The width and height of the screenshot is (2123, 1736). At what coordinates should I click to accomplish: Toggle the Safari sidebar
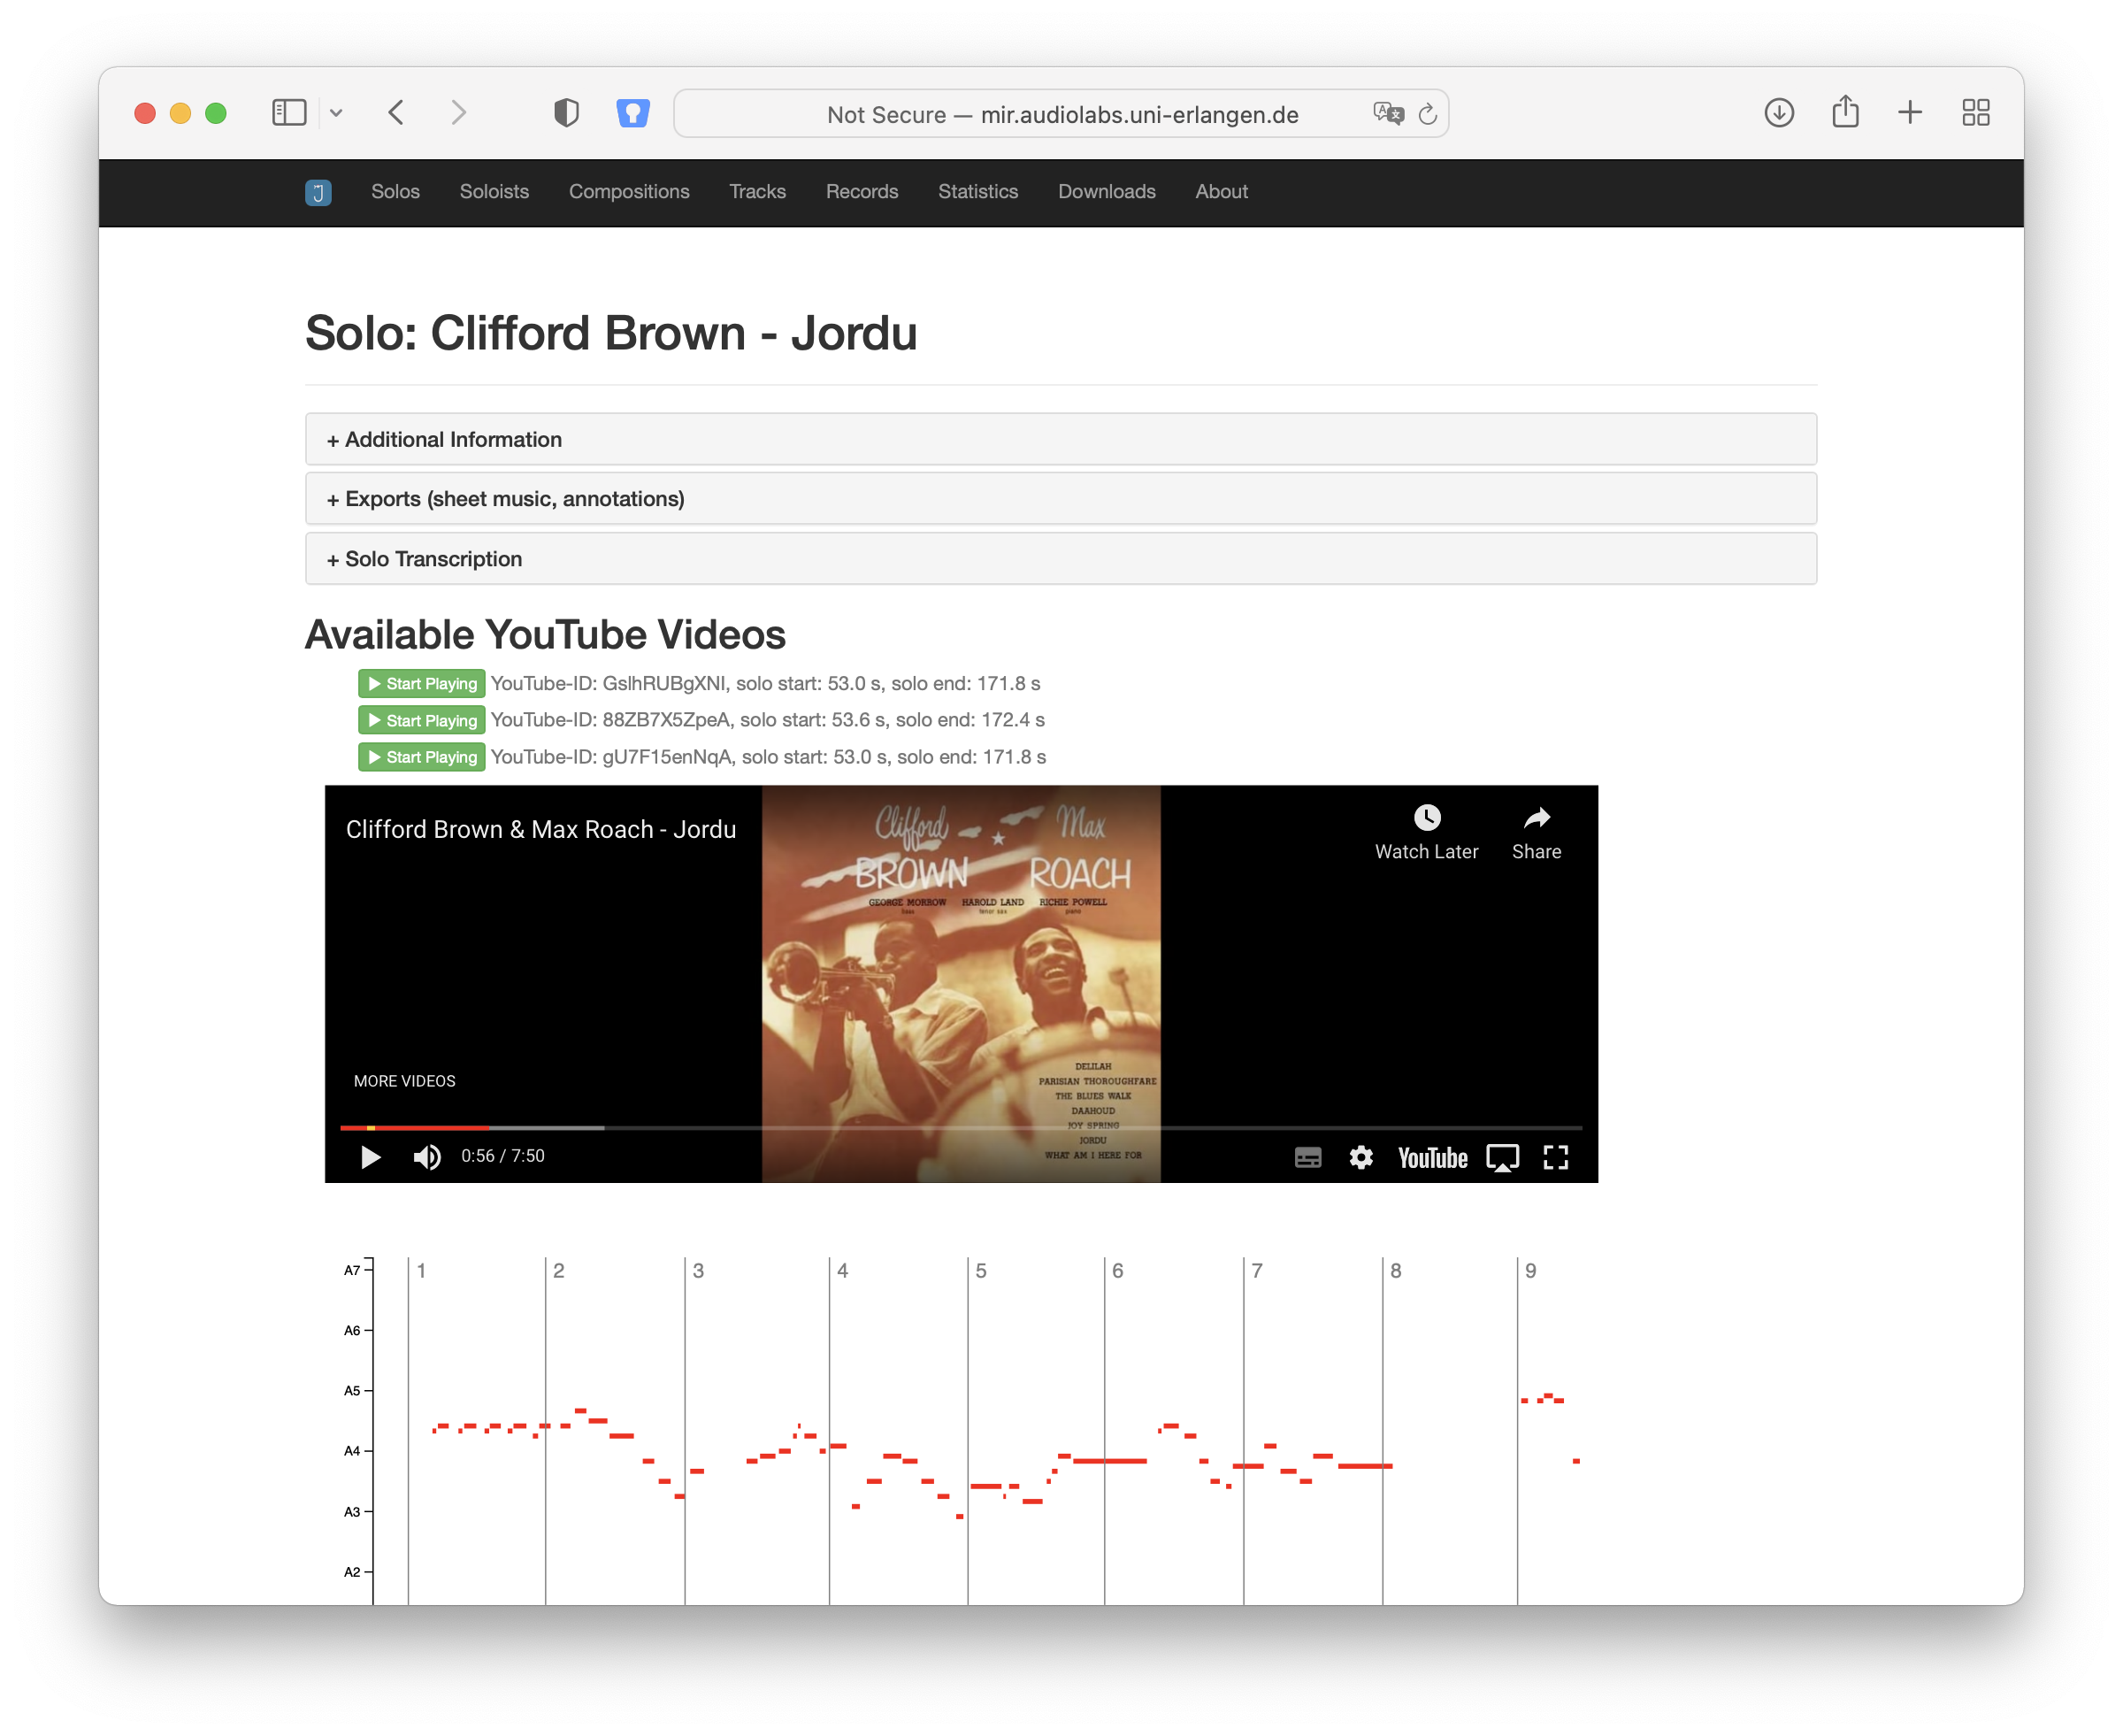click(289, 112)
